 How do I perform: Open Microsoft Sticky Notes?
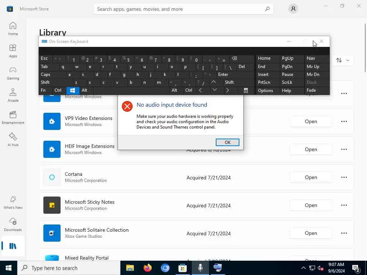(x=311, y=205)
